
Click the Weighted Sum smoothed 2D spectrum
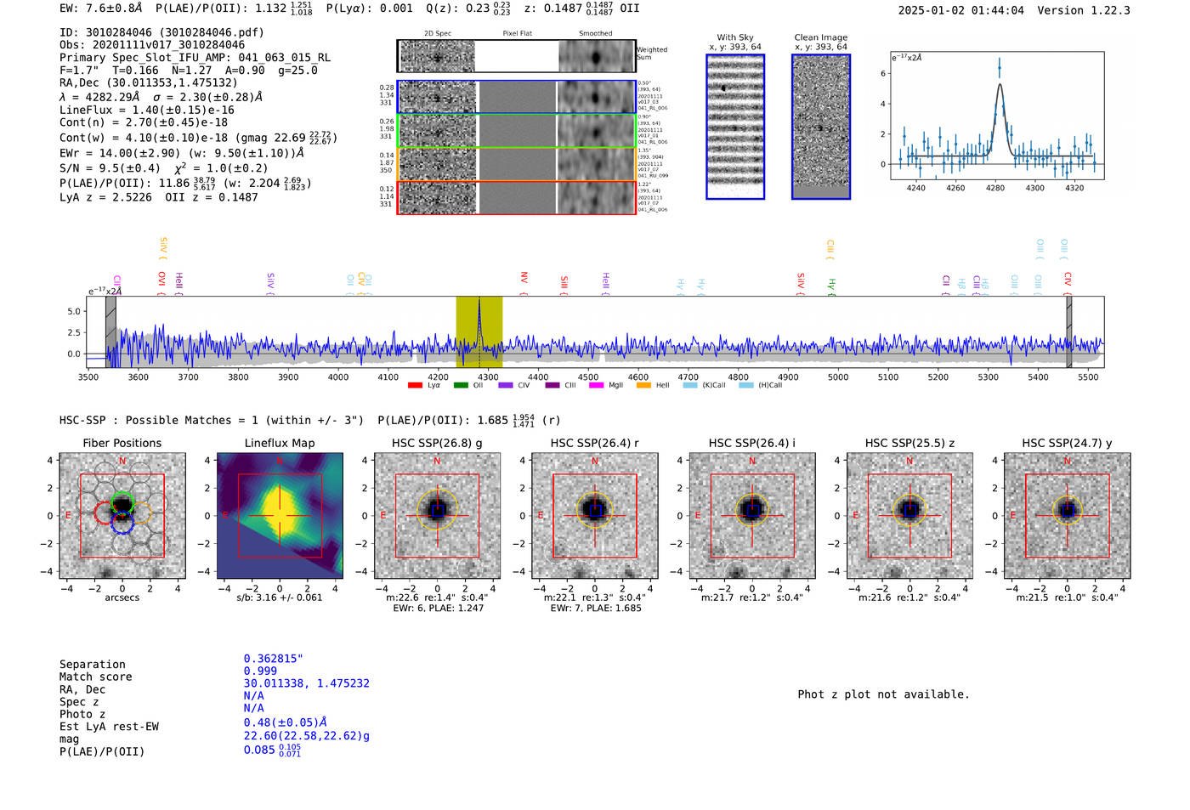point(597,57)
